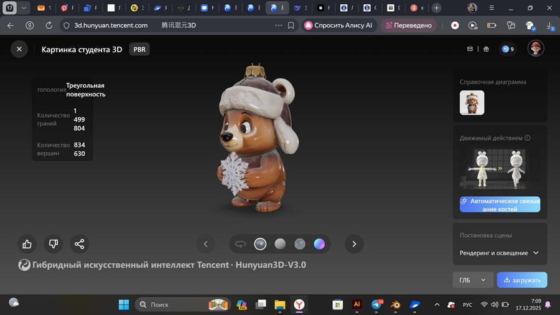Open the ГЛБ format dropdown
The image size is (560, 315).
[472, 280]
